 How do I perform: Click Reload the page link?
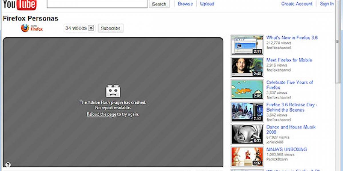click(101, 114)
